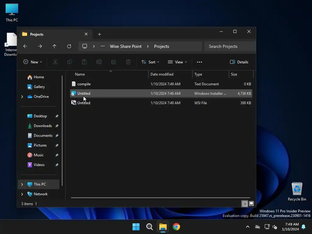The height and width of the screenshot is (234, 312).
Task: Open the New dropdown menu
Action: coord(33,62)
